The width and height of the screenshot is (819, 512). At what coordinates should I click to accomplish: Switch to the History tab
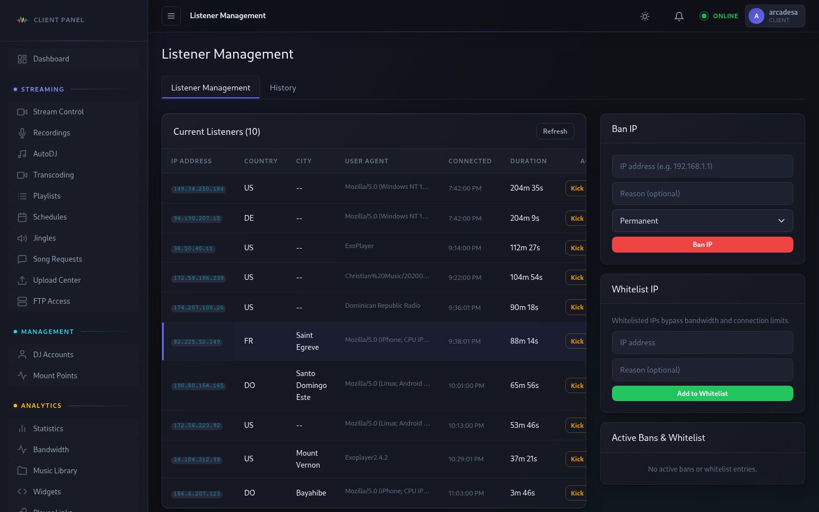[283, 88]
